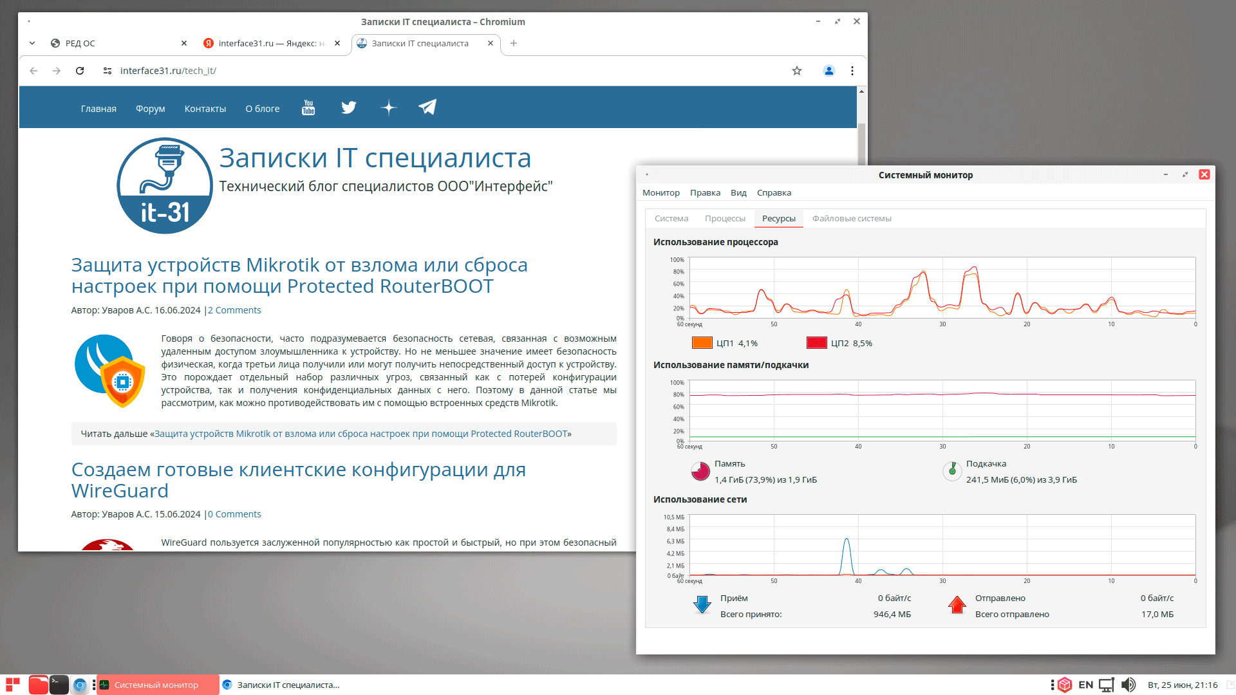Click the ЦП1 orange color swatch

702,343
